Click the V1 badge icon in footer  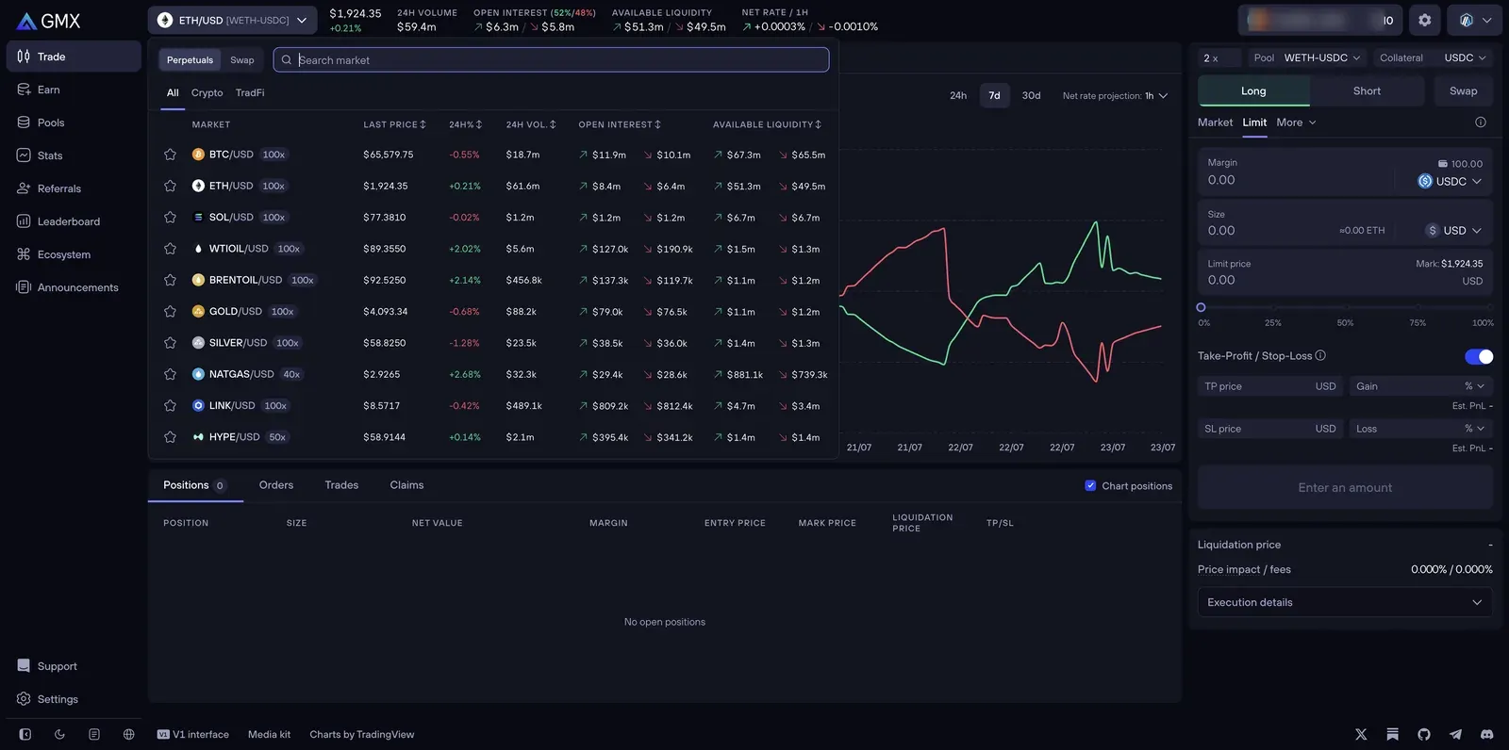[x=163, y=734]
